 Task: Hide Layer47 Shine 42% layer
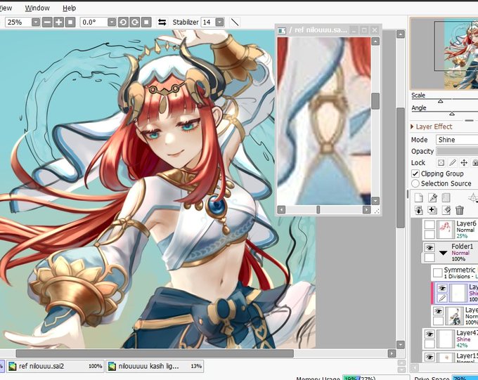coord(429,334)
